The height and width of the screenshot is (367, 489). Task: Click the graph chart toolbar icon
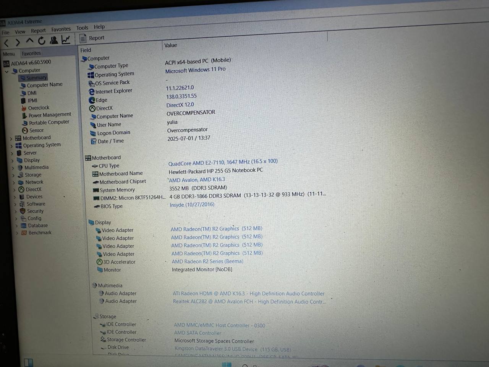(x=66, y=39)
